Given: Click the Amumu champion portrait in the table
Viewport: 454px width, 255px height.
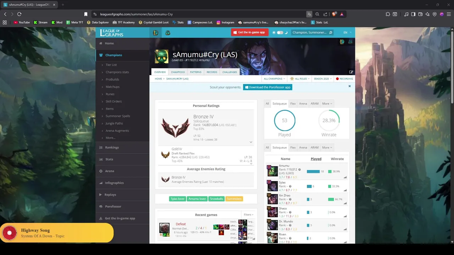Looking at the screenshot, I should 272,171.
